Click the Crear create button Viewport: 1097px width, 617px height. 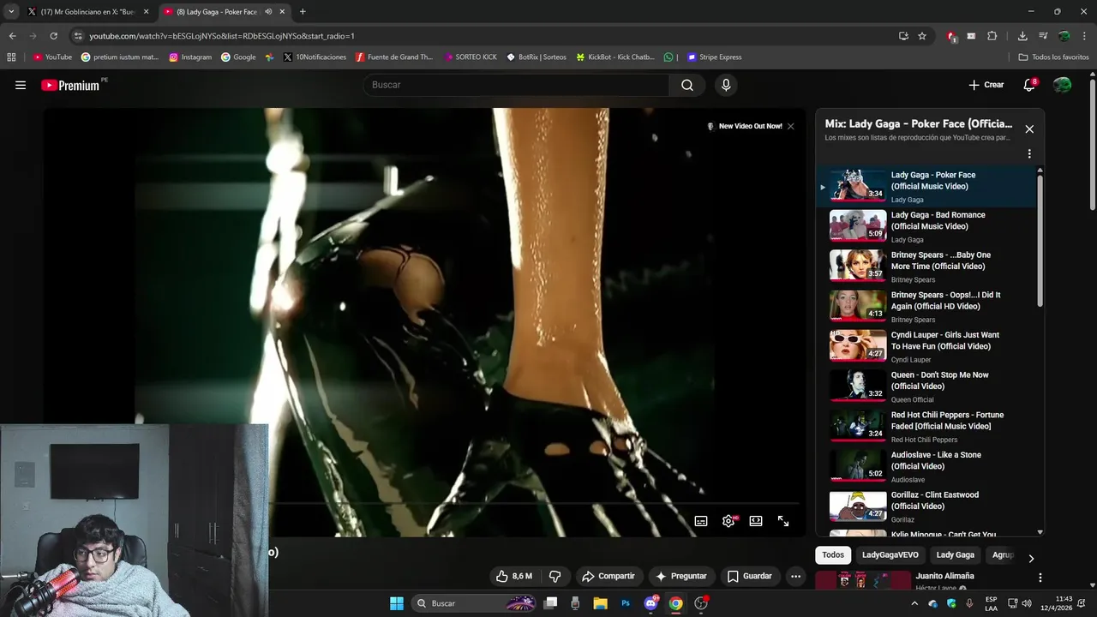(x=986, y=85)
